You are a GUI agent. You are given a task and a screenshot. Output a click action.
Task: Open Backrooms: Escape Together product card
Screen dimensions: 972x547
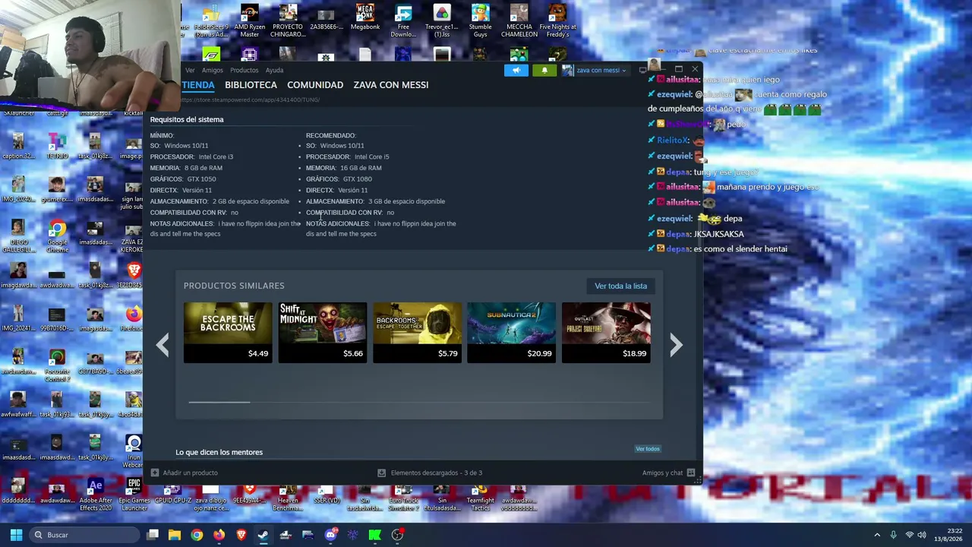coord(417,332)
